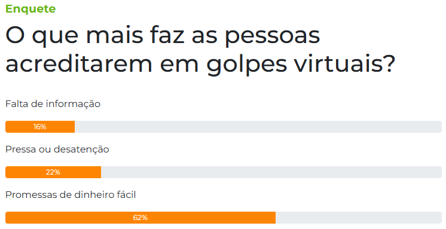446x229 pixels.
Task: Click the title line 'acreditarem em golpes virtuais?'
Action: point(200,65)
